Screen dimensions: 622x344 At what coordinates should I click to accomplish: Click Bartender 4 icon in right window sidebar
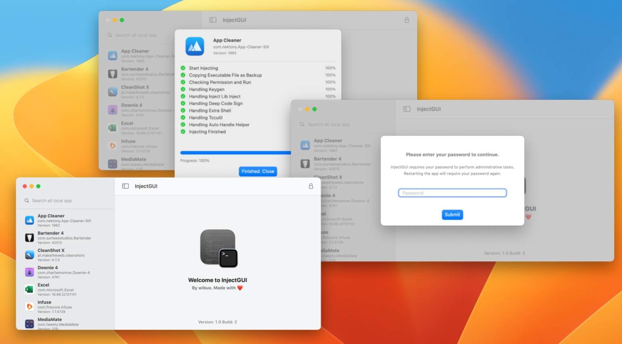click(x=305, y=164)
